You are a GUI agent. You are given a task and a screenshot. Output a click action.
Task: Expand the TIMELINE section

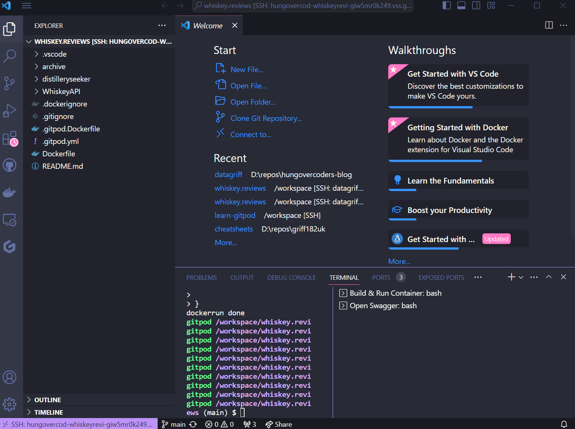point(99,412)
